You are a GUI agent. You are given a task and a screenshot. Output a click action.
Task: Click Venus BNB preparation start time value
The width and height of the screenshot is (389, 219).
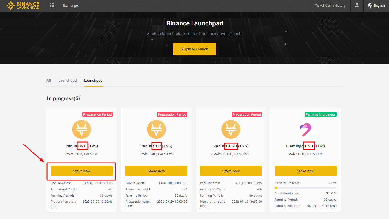98,202
